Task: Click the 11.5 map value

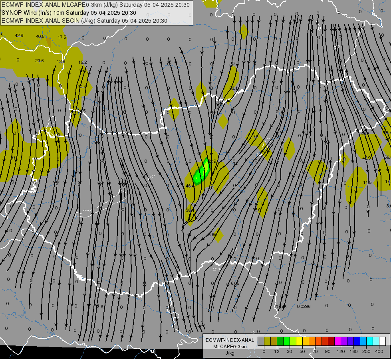Action: click(367, 182)
